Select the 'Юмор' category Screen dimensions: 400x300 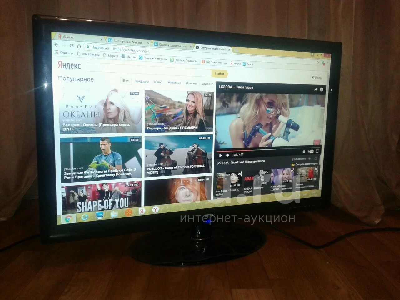[158, 82]
